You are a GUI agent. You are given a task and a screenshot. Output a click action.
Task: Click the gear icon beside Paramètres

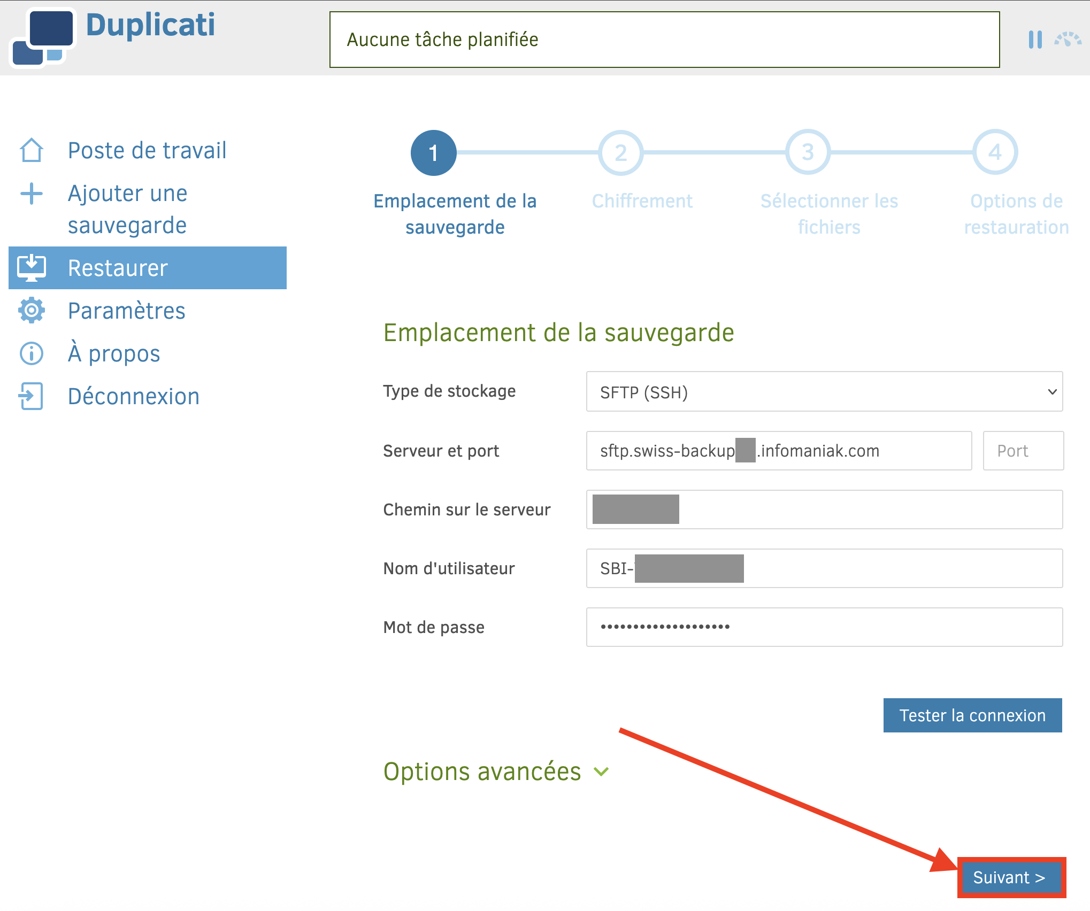[32, 310]
